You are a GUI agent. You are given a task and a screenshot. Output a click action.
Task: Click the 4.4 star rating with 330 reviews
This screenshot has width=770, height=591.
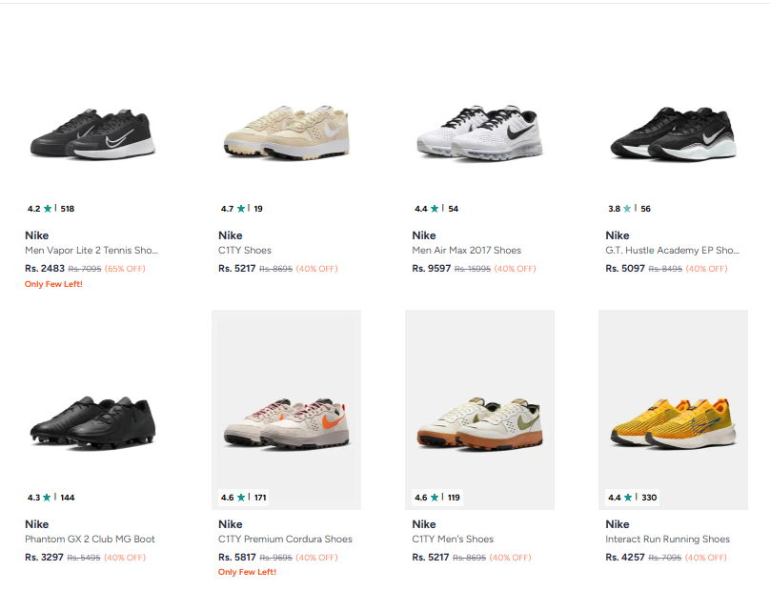click(632, 498)
